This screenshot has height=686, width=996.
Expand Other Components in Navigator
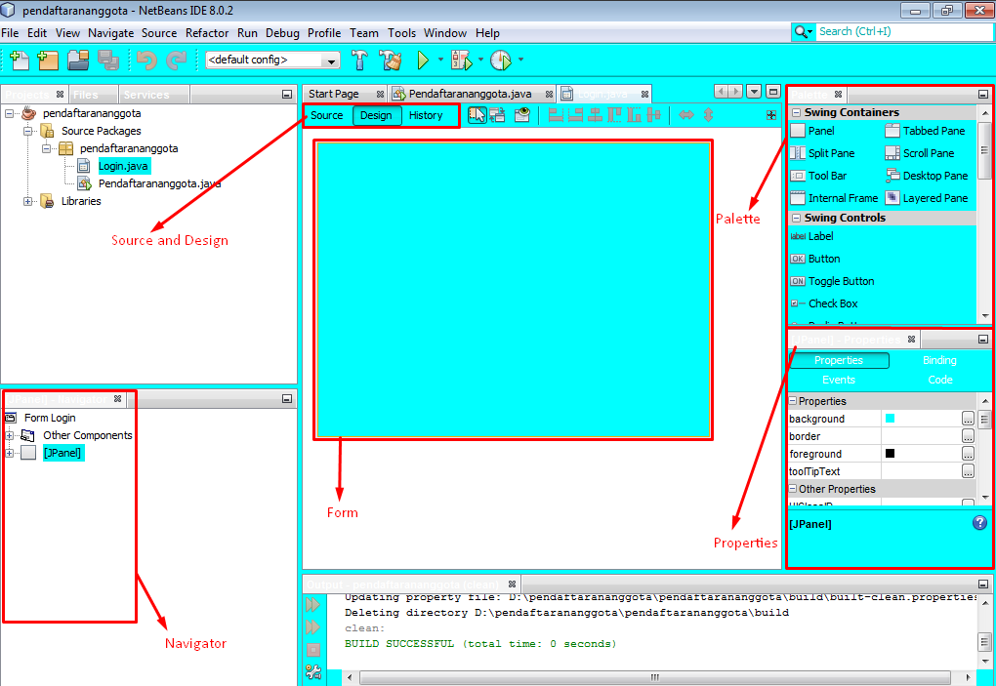(x=9, y=435)
